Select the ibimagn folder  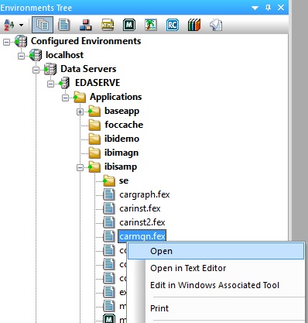pyautogui.click(x=121, y=153)
